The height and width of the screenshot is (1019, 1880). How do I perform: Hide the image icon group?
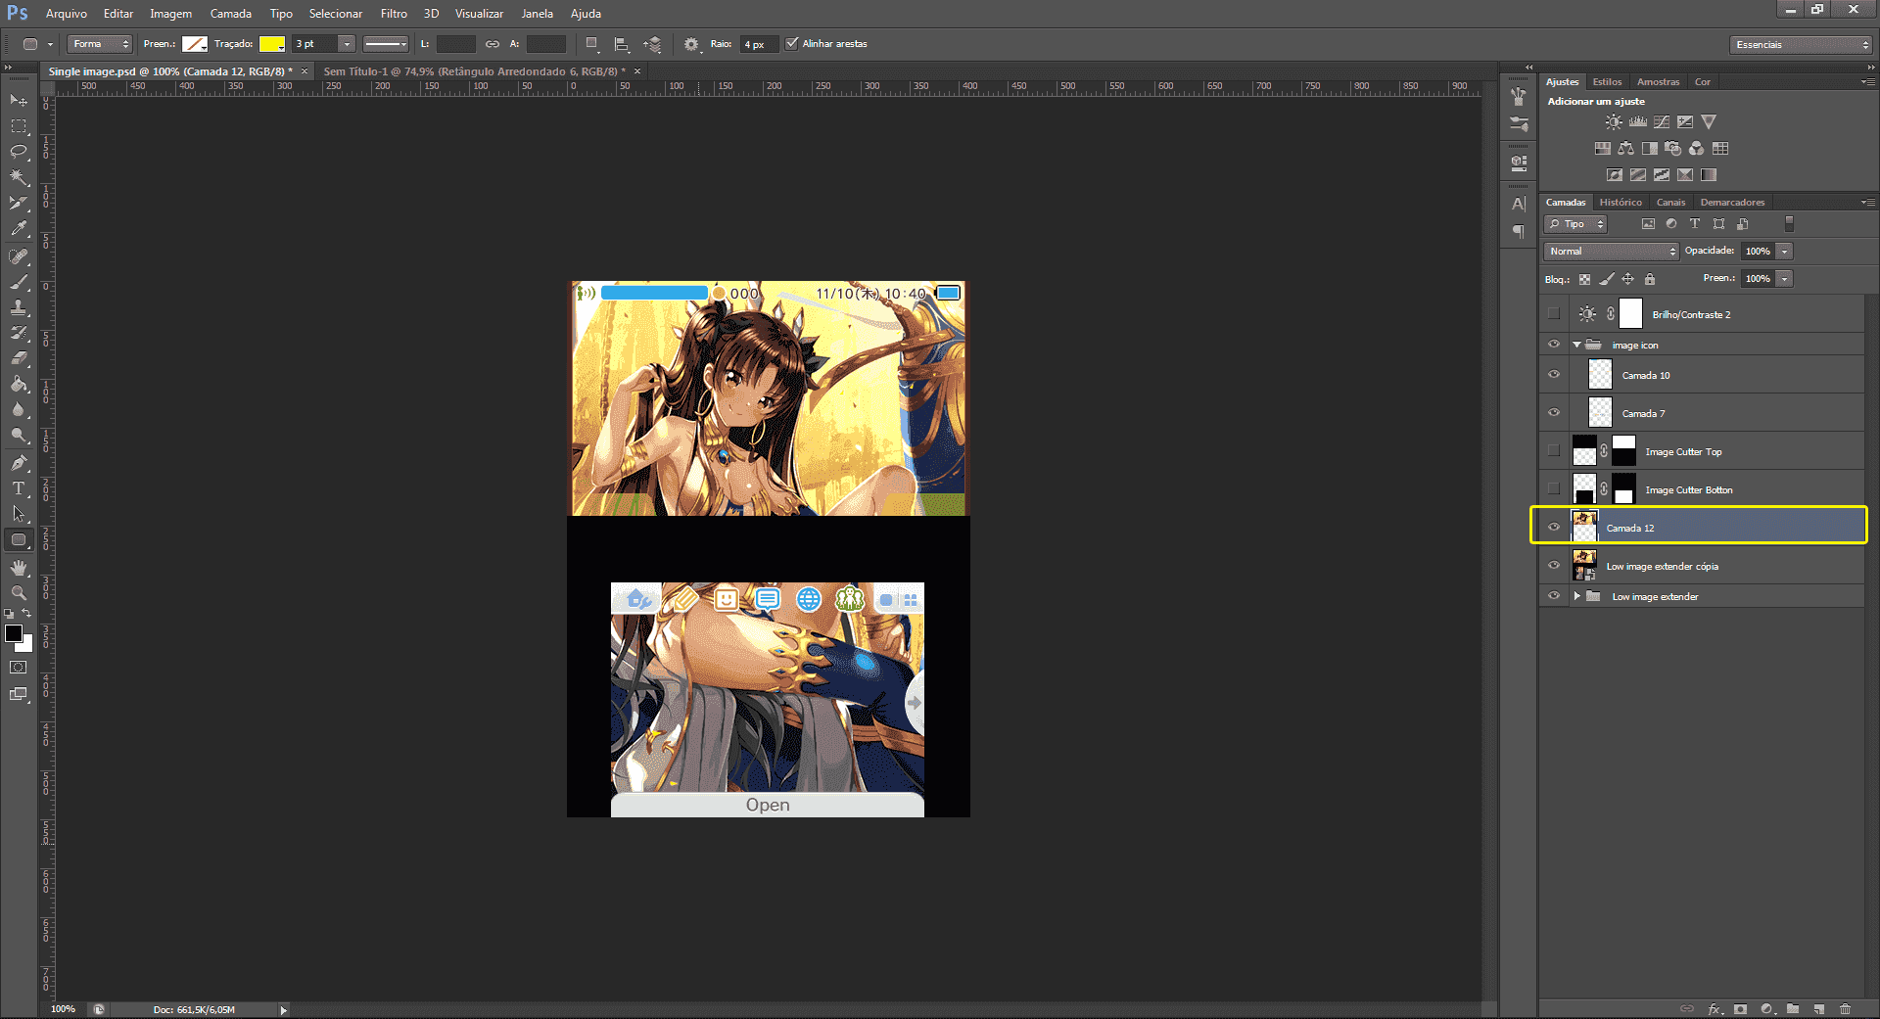coord(1554,345)
